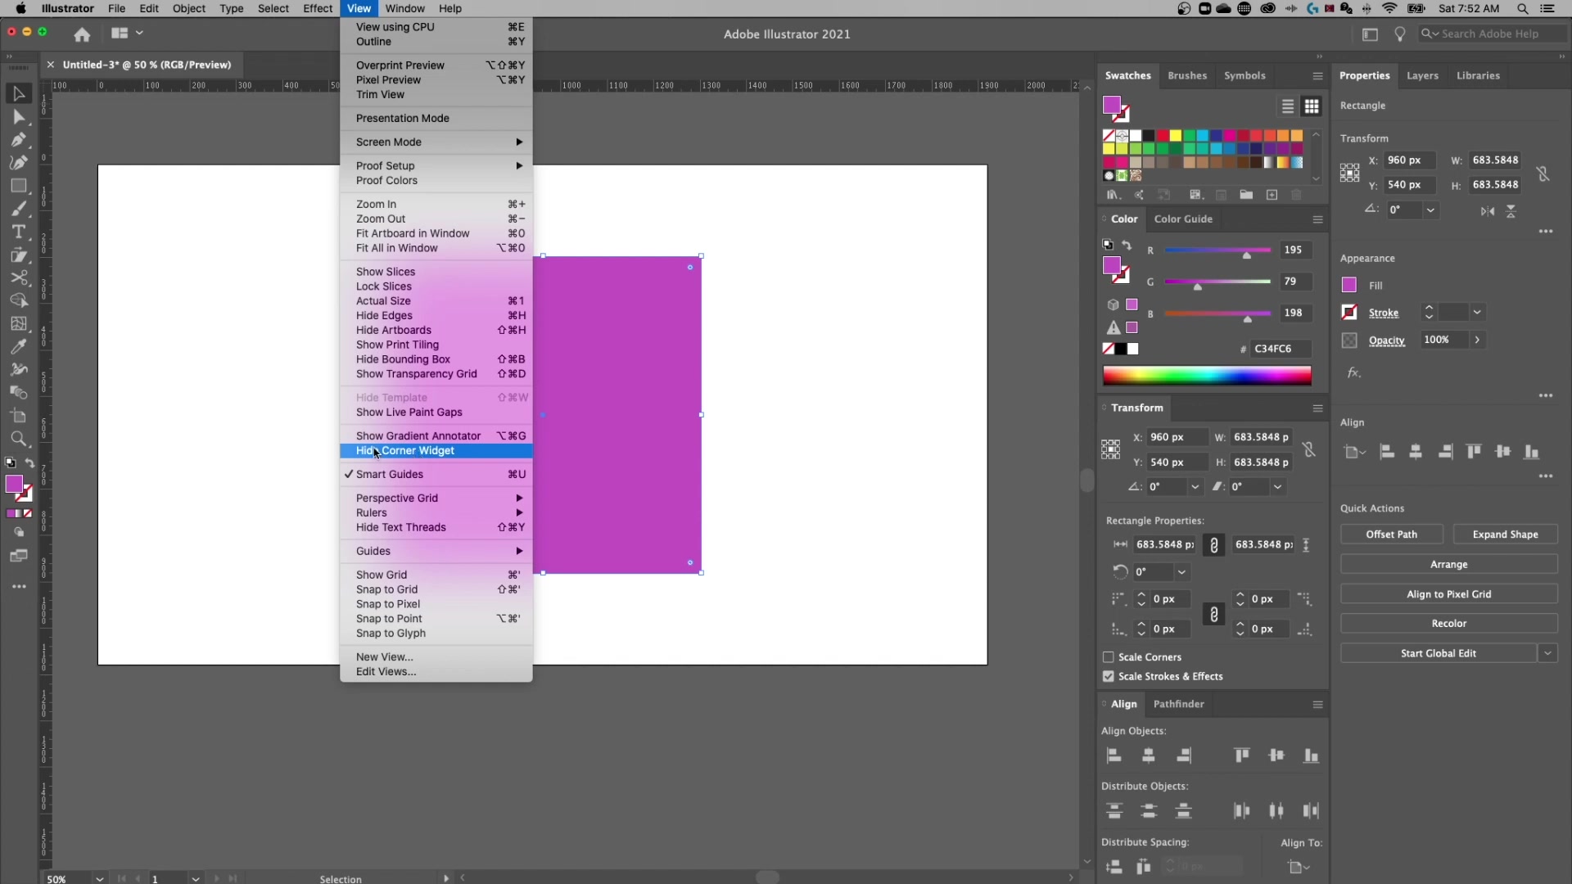
Task: Select the Rectangle tool in the toolbar
Action: coord(19,185)
